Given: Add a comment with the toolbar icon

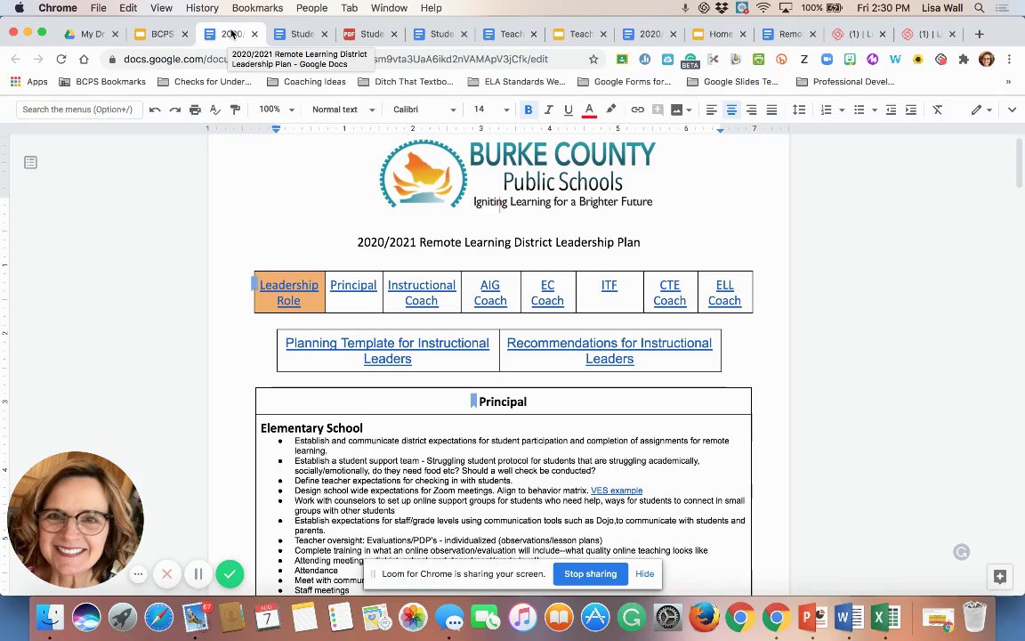Looking at the screenshot, I should pos(658,110).
